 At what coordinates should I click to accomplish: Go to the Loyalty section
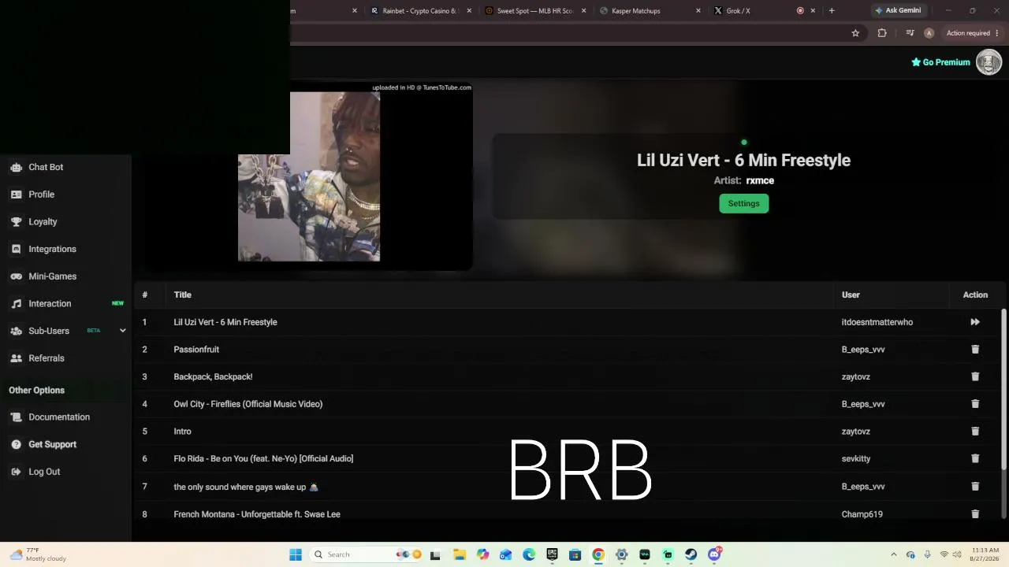click(43, 222)
